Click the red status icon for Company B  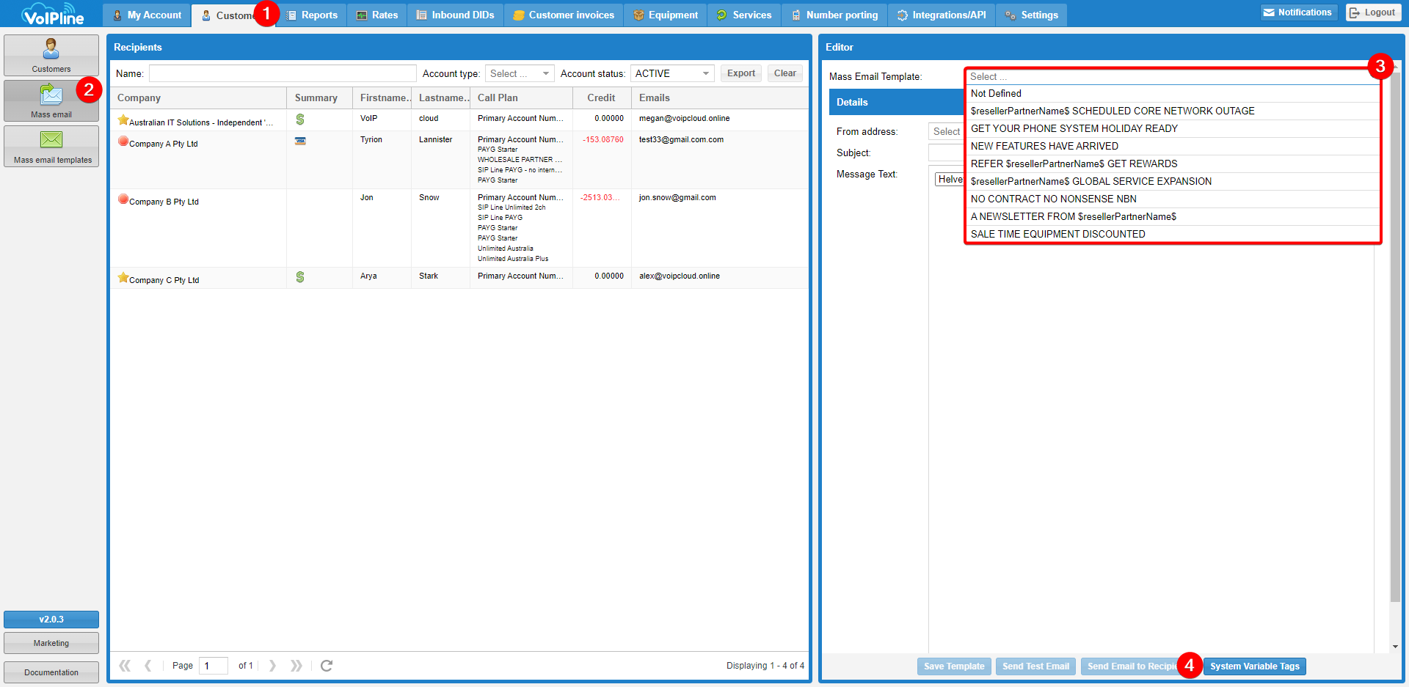click(x=123, y=199)
